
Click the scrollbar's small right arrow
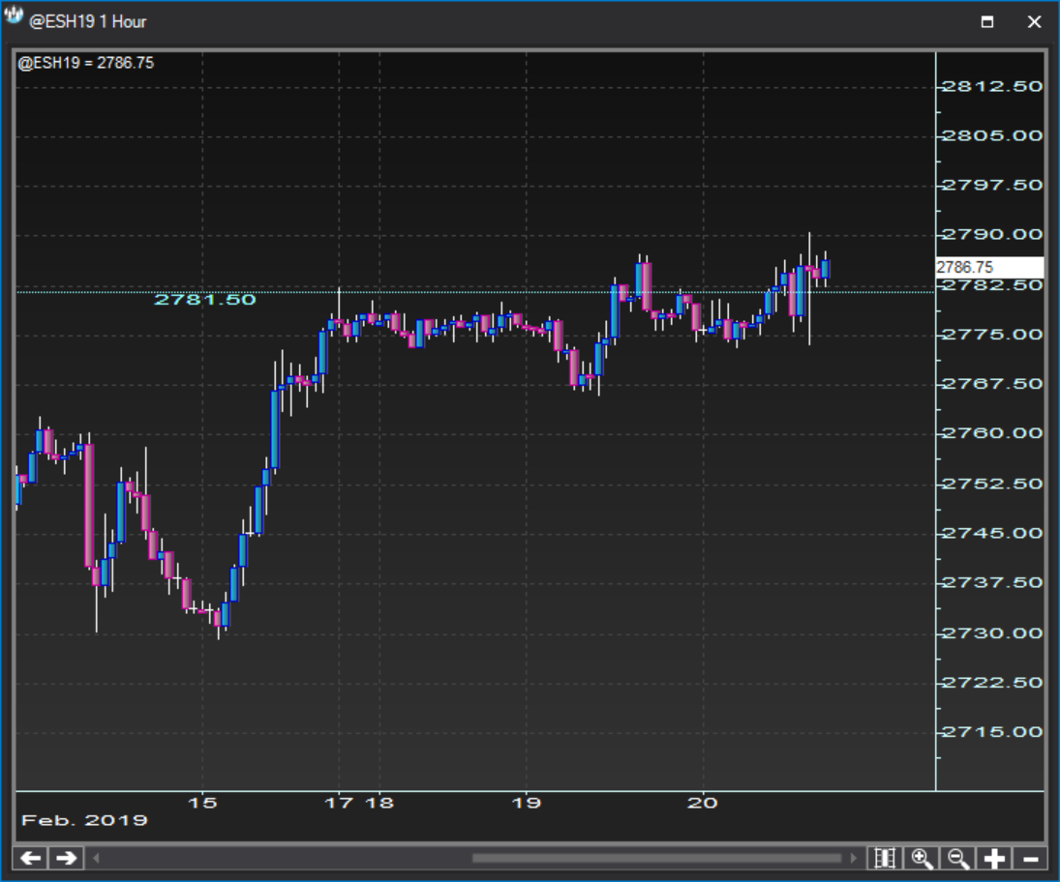(x=853, y=859)
